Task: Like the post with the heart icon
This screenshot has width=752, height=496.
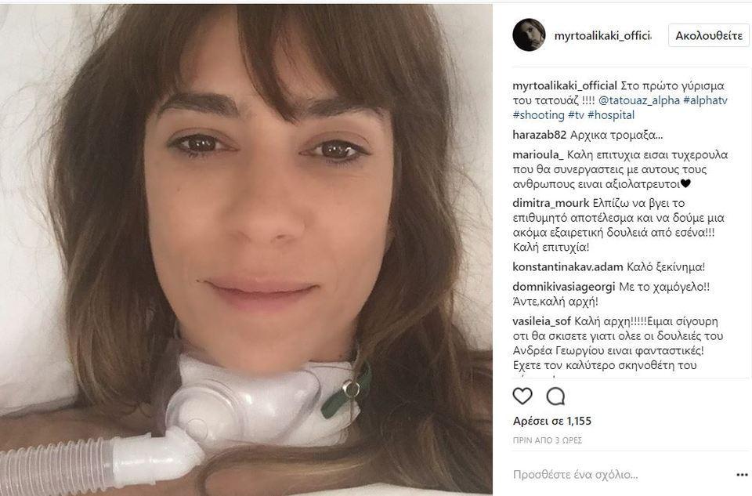Action: click(x=522, y=396)
